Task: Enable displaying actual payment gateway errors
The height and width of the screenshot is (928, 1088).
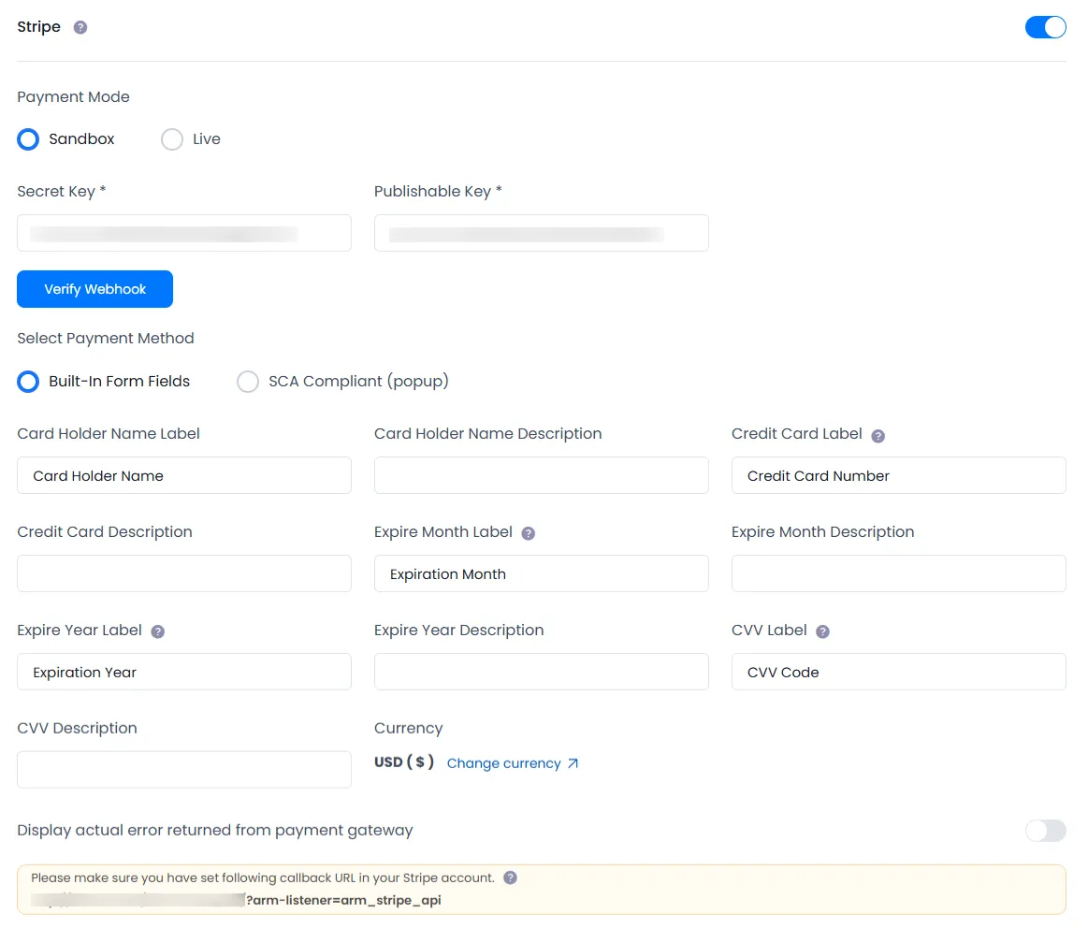Action: pos(1045,831)
